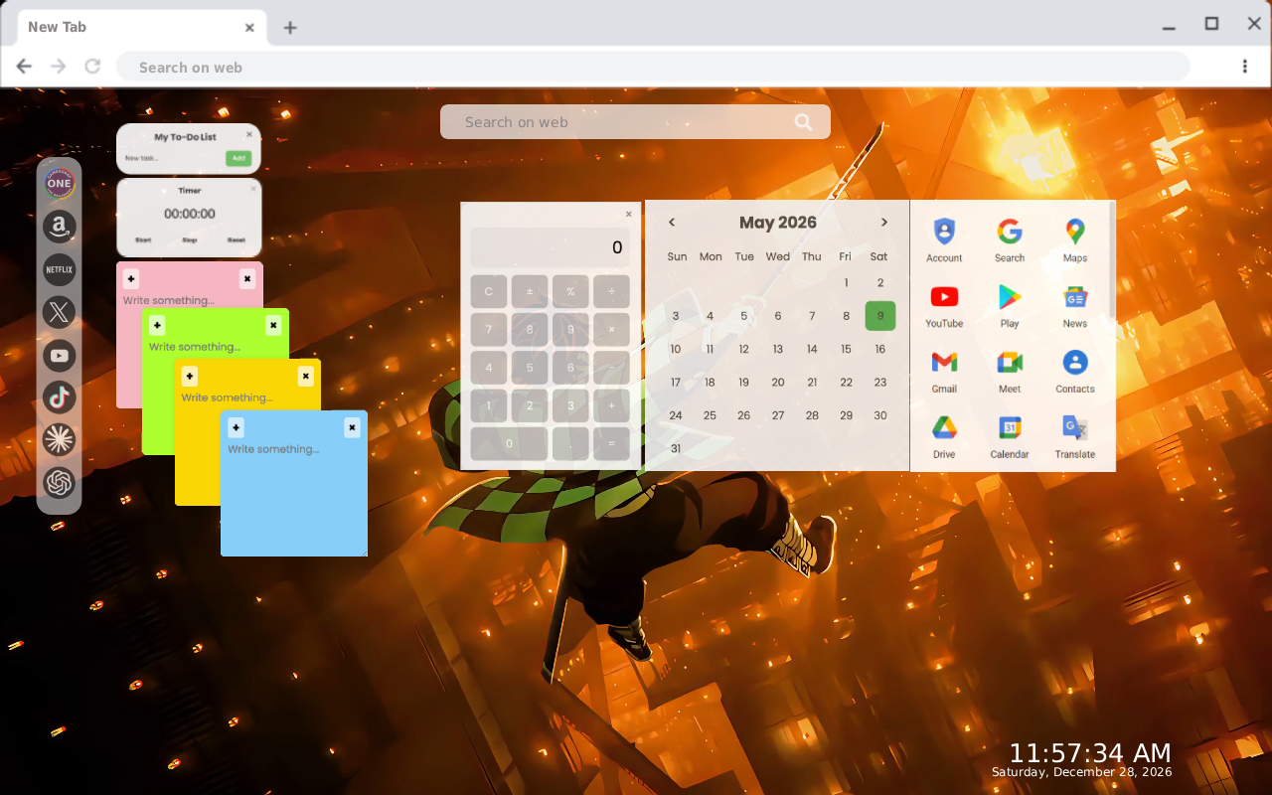Close the green sticky note
1272x795 pixels.
pyautogui.click(x=273, y=325)
